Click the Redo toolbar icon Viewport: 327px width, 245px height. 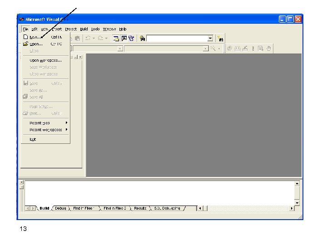click(100, 38)
